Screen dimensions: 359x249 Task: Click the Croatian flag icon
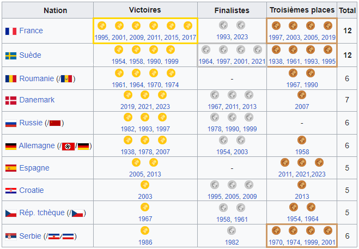(x=11, y=191)
